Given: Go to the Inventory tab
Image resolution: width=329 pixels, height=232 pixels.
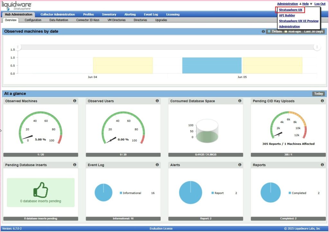Looking at the screenshot, I should click(109, 14).
